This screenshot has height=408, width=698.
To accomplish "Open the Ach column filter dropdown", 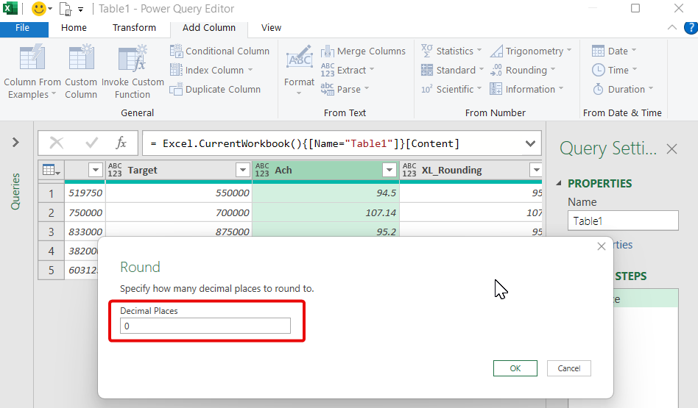I will click(x=389, y=171).
